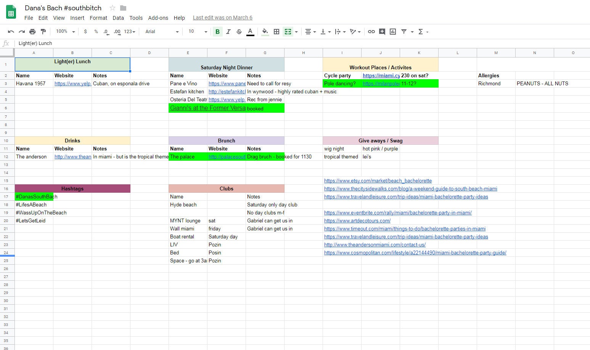
Task: Toggle Italic formatting
Action: tap(228, 32)
